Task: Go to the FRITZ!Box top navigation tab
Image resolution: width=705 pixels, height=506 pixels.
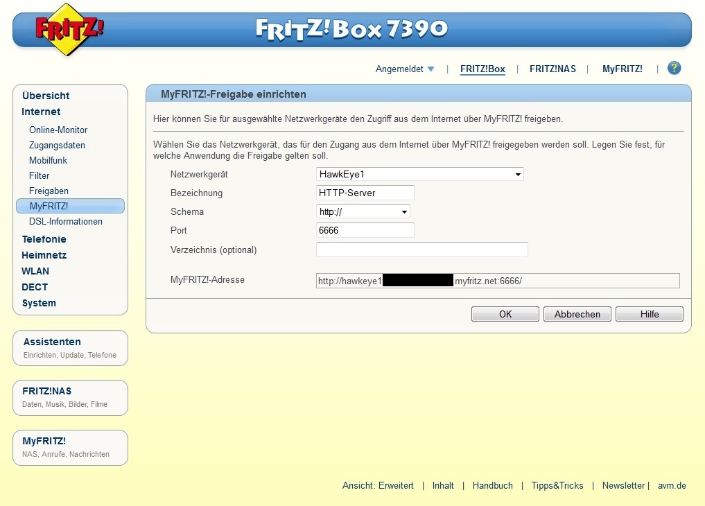Action: (x=482, y=69)
